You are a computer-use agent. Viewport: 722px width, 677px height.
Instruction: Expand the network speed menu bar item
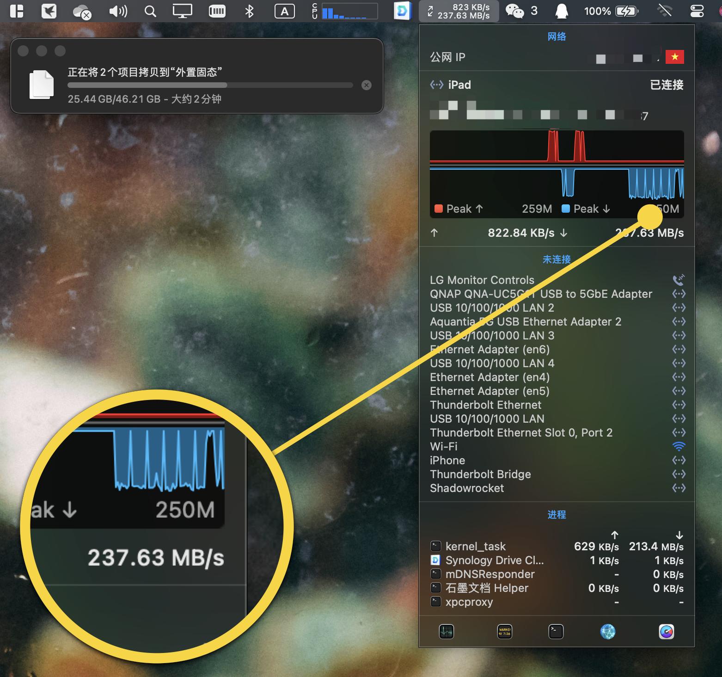[x=459, y=11]
